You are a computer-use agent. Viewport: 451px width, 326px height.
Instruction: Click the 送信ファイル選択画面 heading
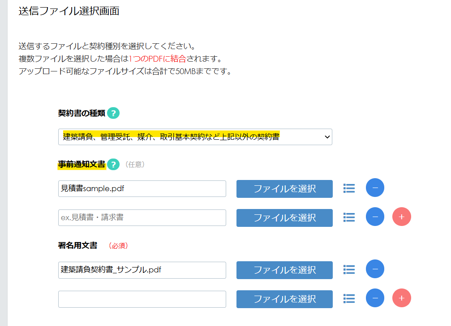coord(69,11)
